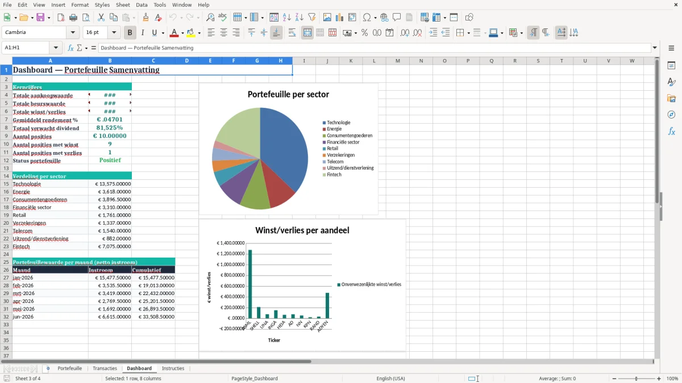The height and width of the screenshot is (383, 682).
Task: Click the Insert Chart icon
Action: point(340,18)
